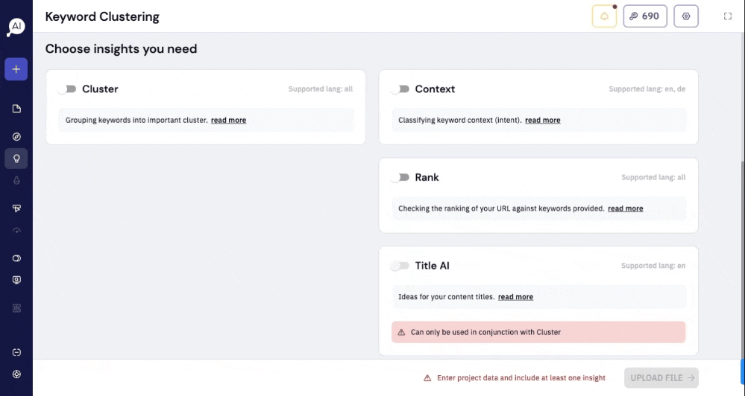Open Rank read more link
The image size is (745, 396).
[625, 208]
